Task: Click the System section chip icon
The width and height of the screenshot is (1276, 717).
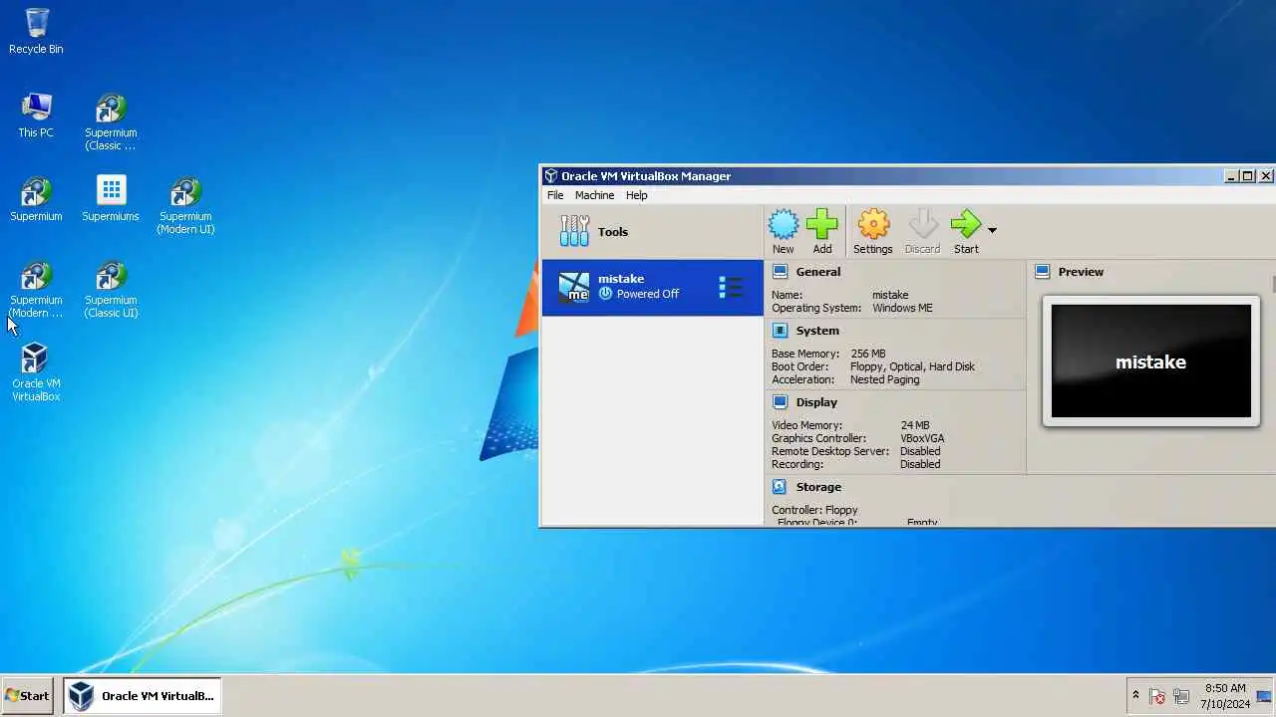Action: [x=780, y=331]
